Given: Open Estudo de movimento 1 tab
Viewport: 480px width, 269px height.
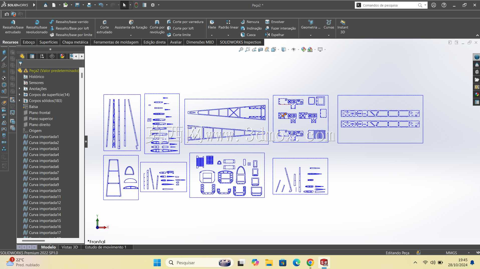Looking at the screenshot, I should (106, 247).
